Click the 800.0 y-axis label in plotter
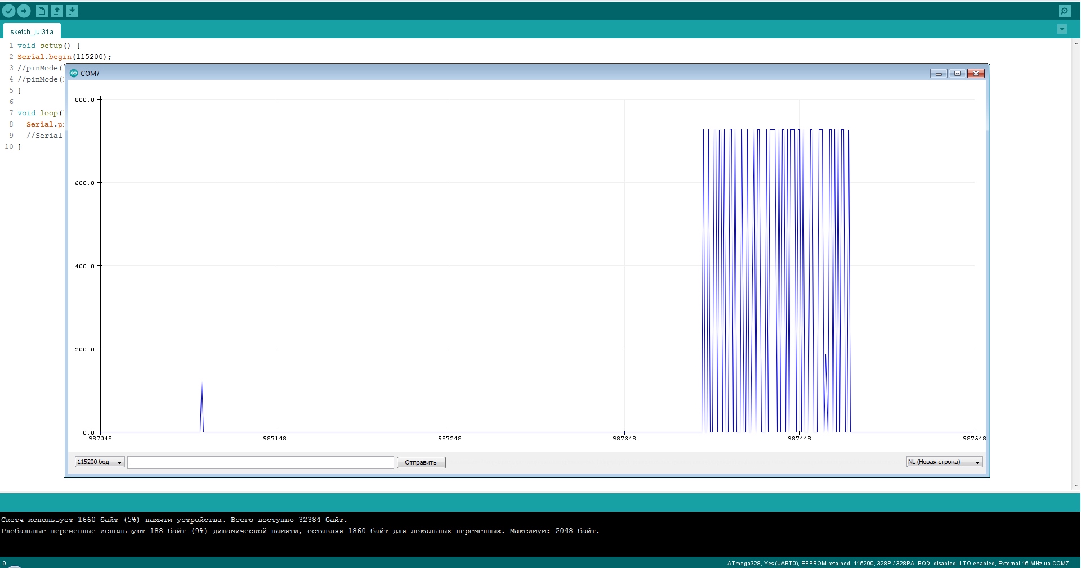This screenshot has height=568, width=1081. point(85,100)
